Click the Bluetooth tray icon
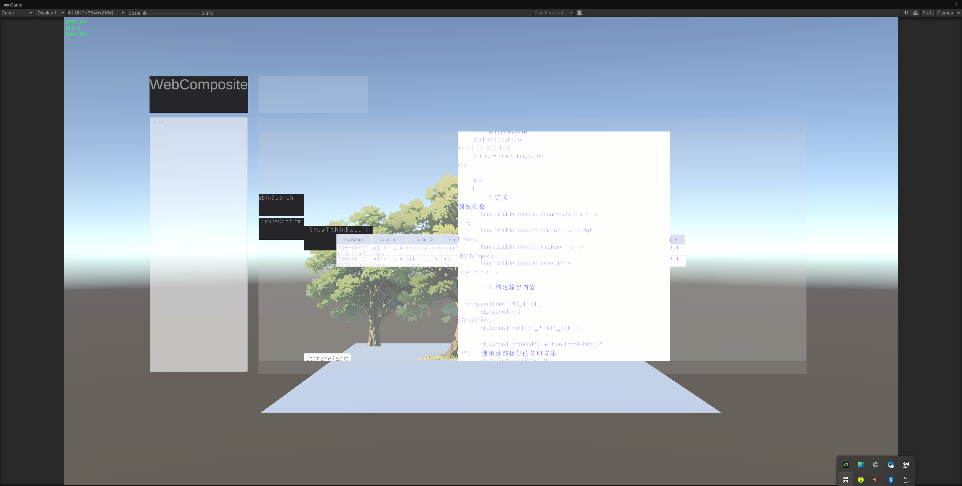The height and width of the screenshot is (486, 962). [891, 480]
